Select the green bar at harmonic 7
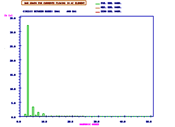The width and height of the screenshot is (175, 127). [38, 114]
